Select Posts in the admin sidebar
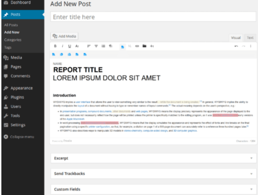 coord(16,15)
